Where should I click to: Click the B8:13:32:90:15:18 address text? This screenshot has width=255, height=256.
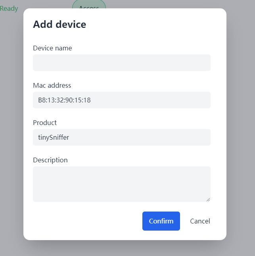64,100
